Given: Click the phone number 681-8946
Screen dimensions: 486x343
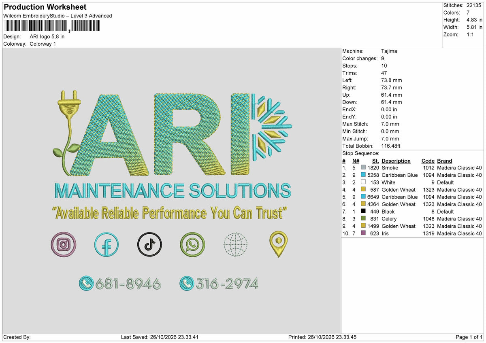Looking at the screenshot, I should tap(128, 284).
